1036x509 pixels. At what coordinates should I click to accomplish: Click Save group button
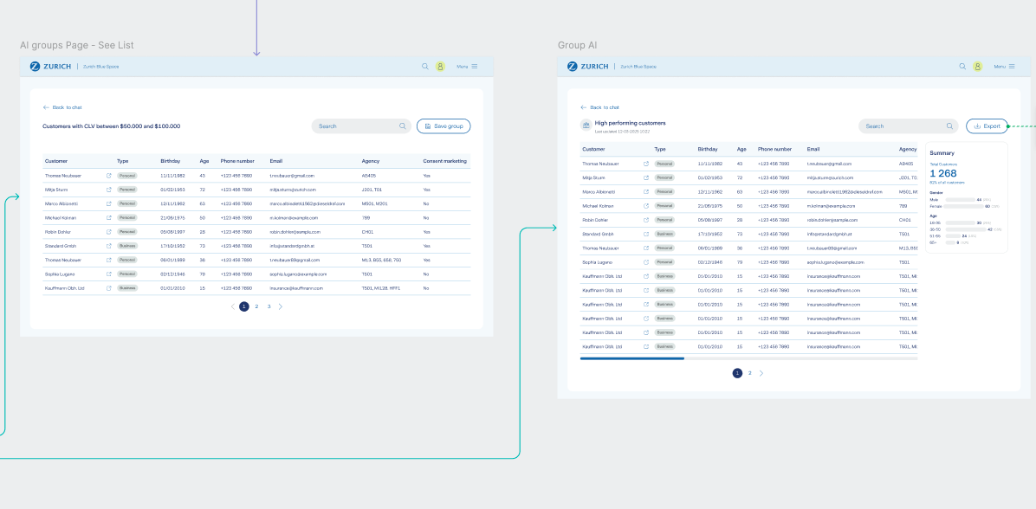[444, 126]
